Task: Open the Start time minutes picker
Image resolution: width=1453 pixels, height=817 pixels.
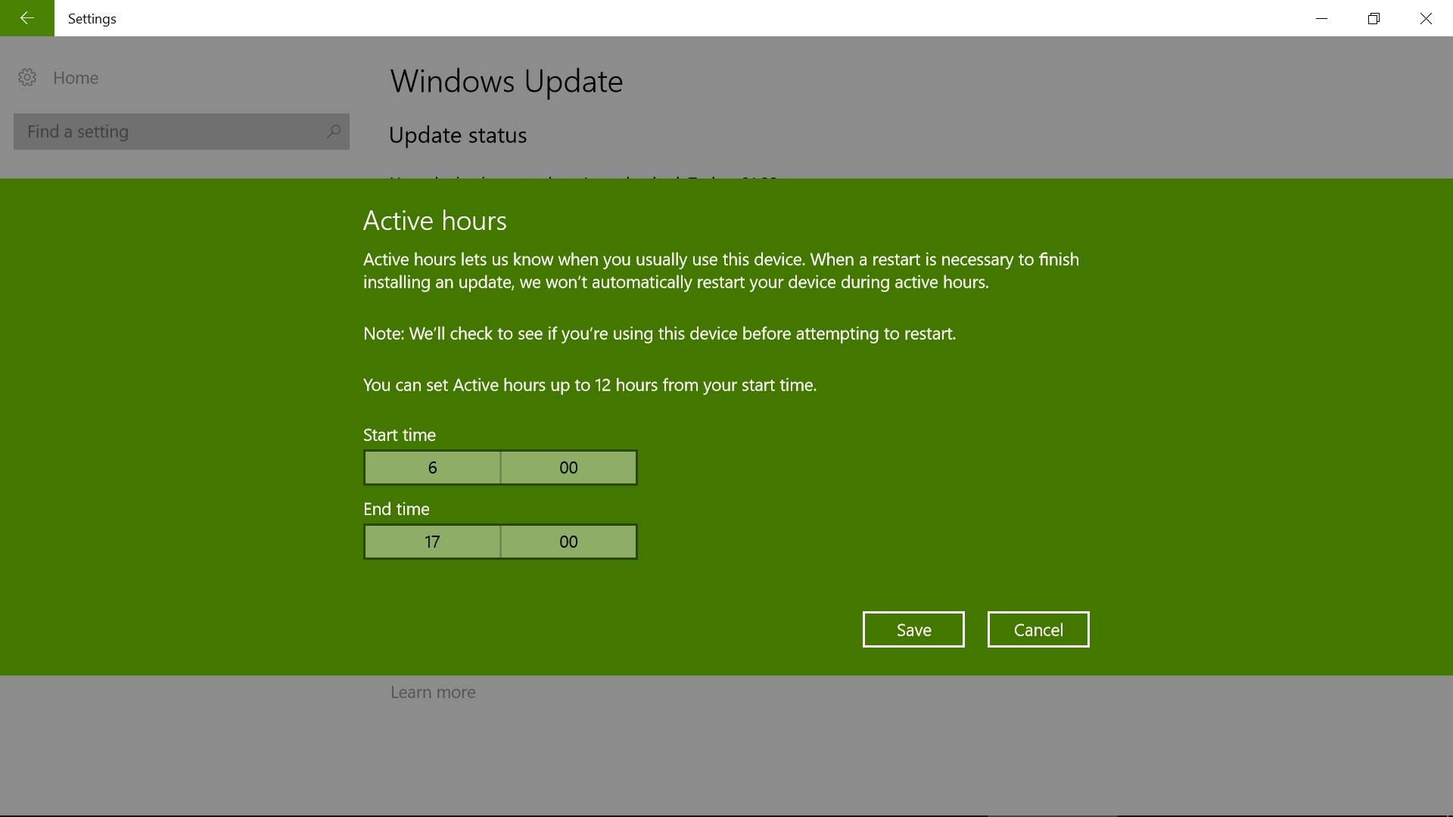Action: pos(568,468)
